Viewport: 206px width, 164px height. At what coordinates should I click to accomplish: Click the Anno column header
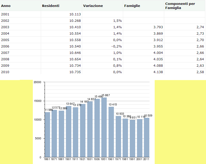click(x=6, y=6)
